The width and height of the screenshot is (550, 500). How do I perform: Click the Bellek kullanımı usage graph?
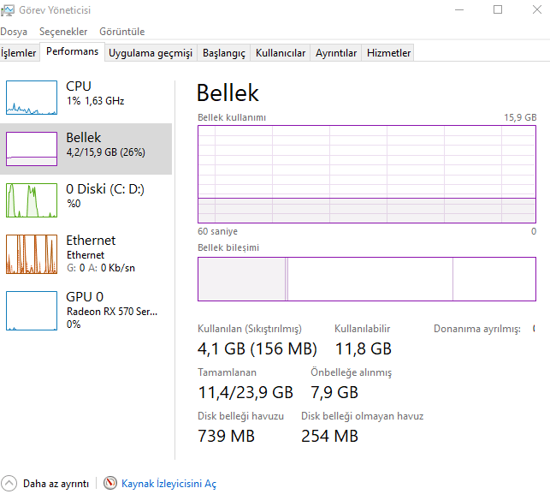tap(367, 175)
